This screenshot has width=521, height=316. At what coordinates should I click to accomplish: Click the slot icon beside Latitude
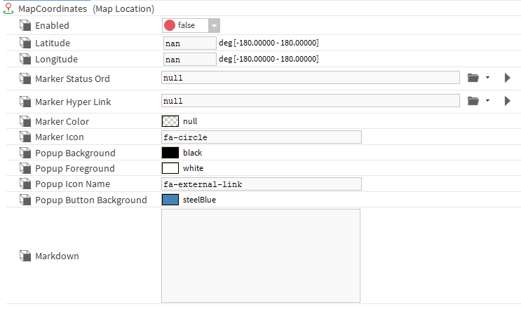point(26,43)
